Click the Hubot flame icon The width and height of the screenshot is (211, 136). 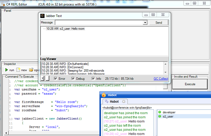(x=104, y=95)
